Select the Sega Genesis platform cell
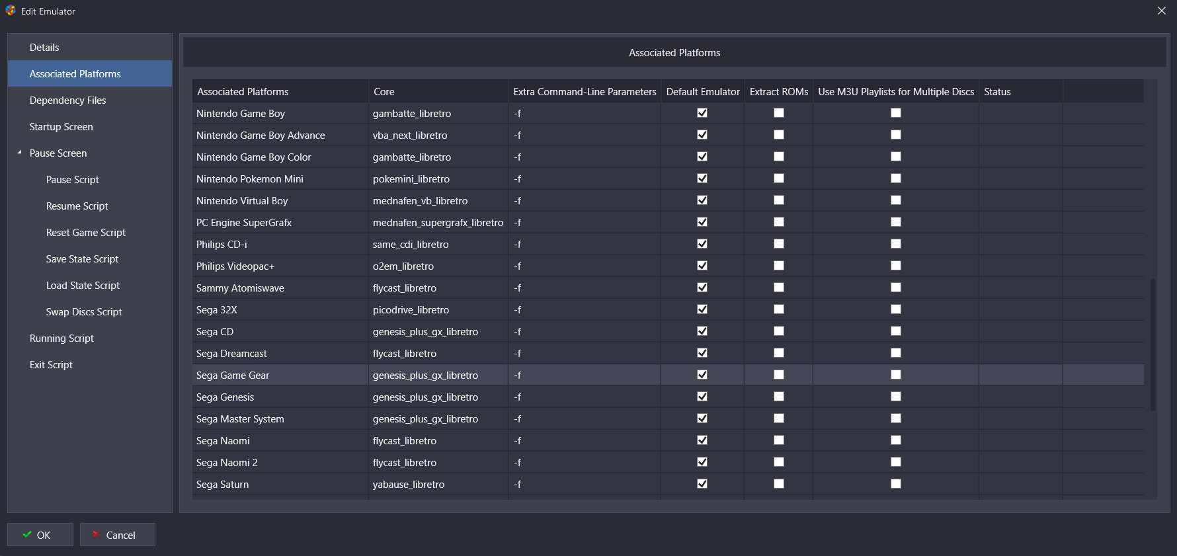Screen dimensions: 1177x556 pyautogui.click(x=280, y=397)
